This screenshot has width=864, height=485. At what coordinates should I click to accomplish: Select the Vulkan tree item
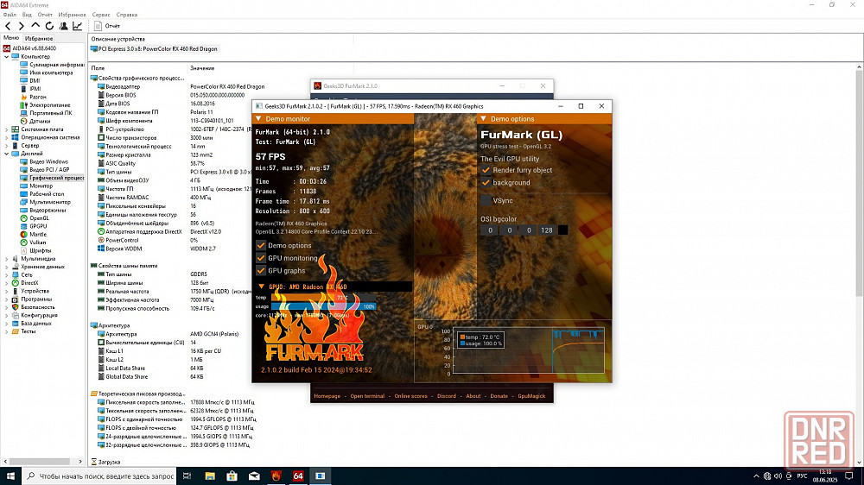33,243
